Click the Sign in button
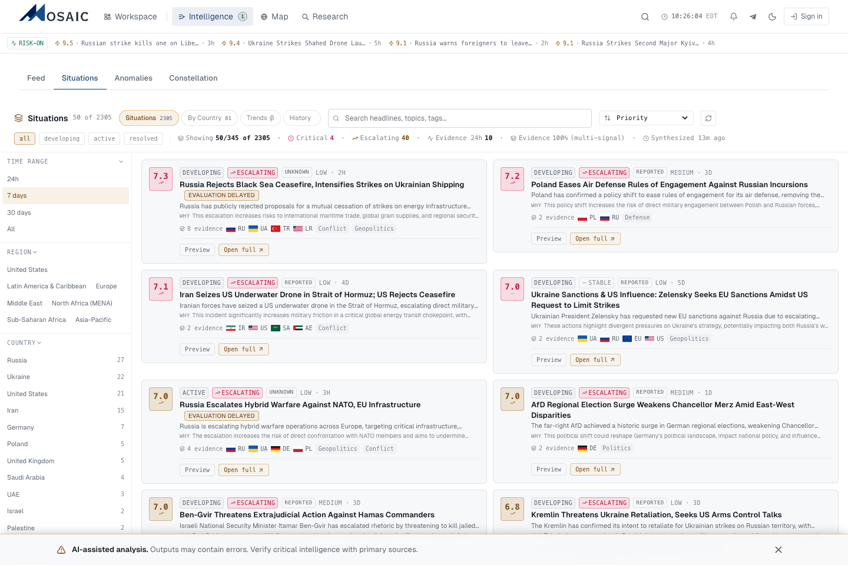 pos(806,16)
